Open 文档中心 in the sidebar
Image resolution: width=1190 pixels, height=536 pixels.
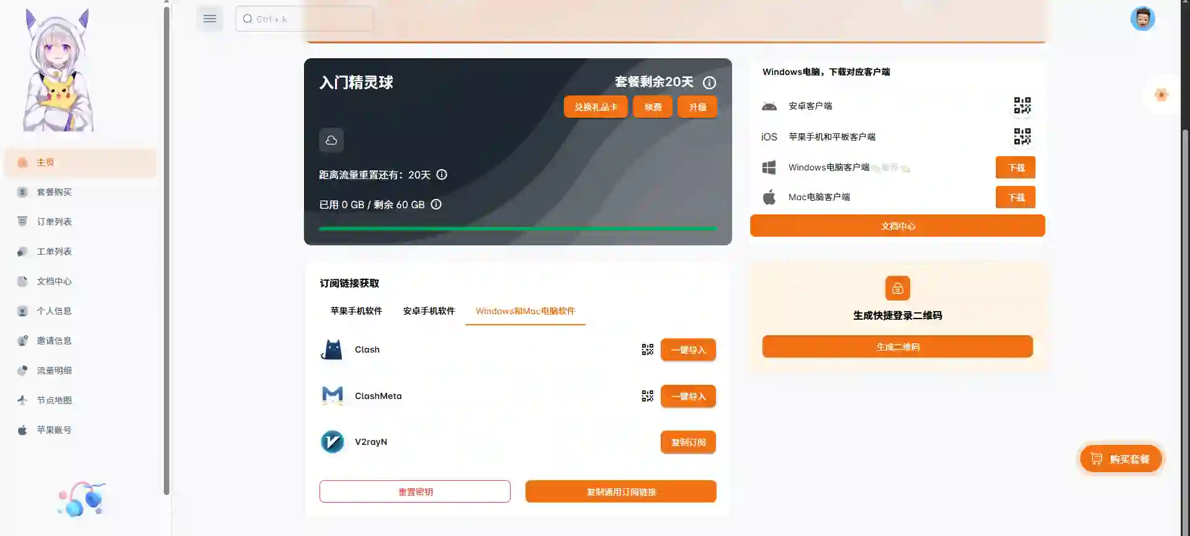[x=80, y=281]
